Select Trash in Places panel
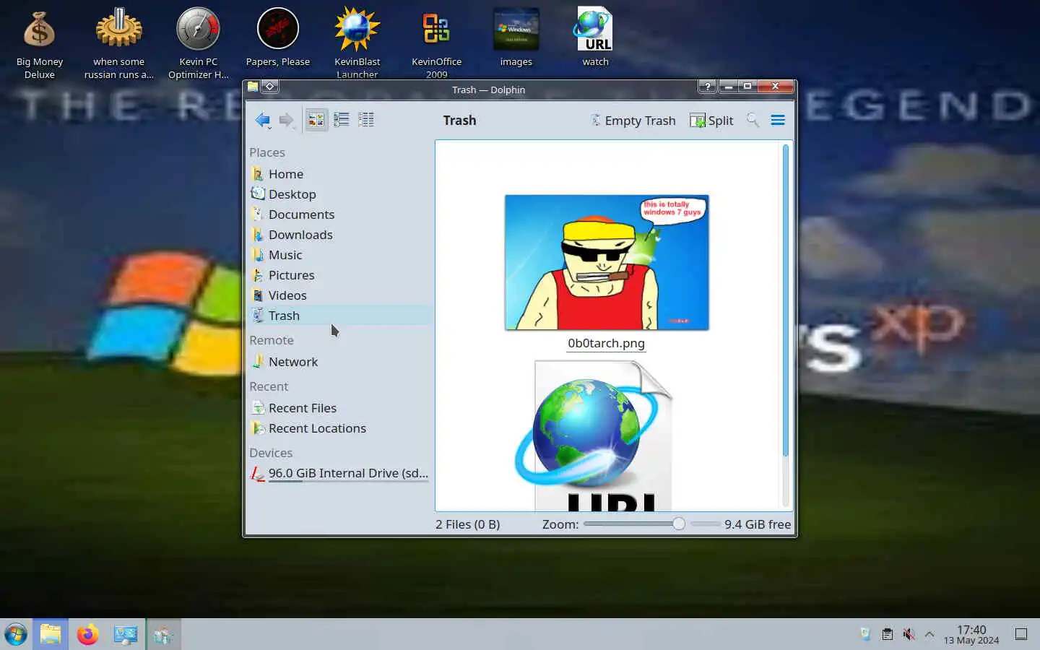 pos(339,316)
